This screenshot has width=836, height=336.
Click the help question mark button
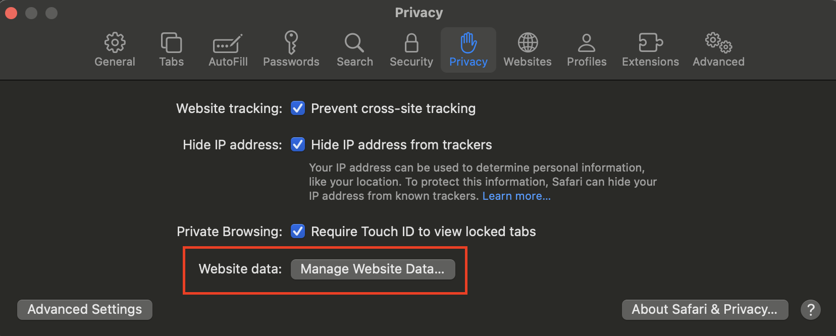click(x=810, y=309)
